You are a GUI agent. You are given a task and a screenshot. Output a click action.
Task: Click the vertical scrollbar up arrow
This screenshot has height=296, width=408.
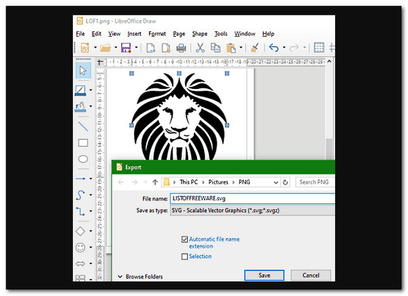[x=329, y=62]
